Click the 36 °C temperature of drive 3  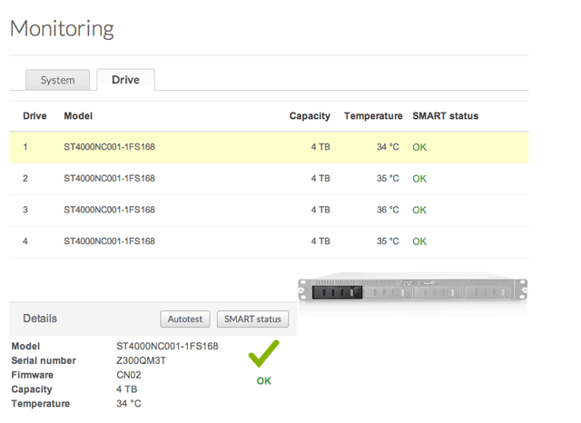point(388,210)
